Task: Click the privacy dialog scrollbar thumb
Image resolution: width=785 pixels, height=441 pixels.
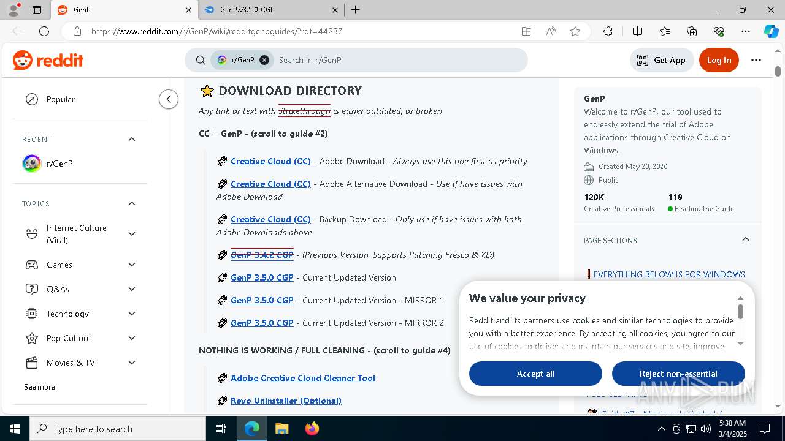Action: [740, 312]
